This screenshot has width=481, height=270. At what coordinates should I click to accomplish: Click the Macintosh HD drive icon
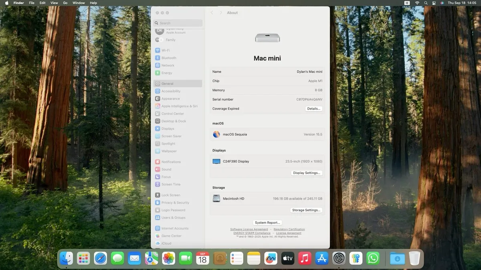[x=216, y=198]
